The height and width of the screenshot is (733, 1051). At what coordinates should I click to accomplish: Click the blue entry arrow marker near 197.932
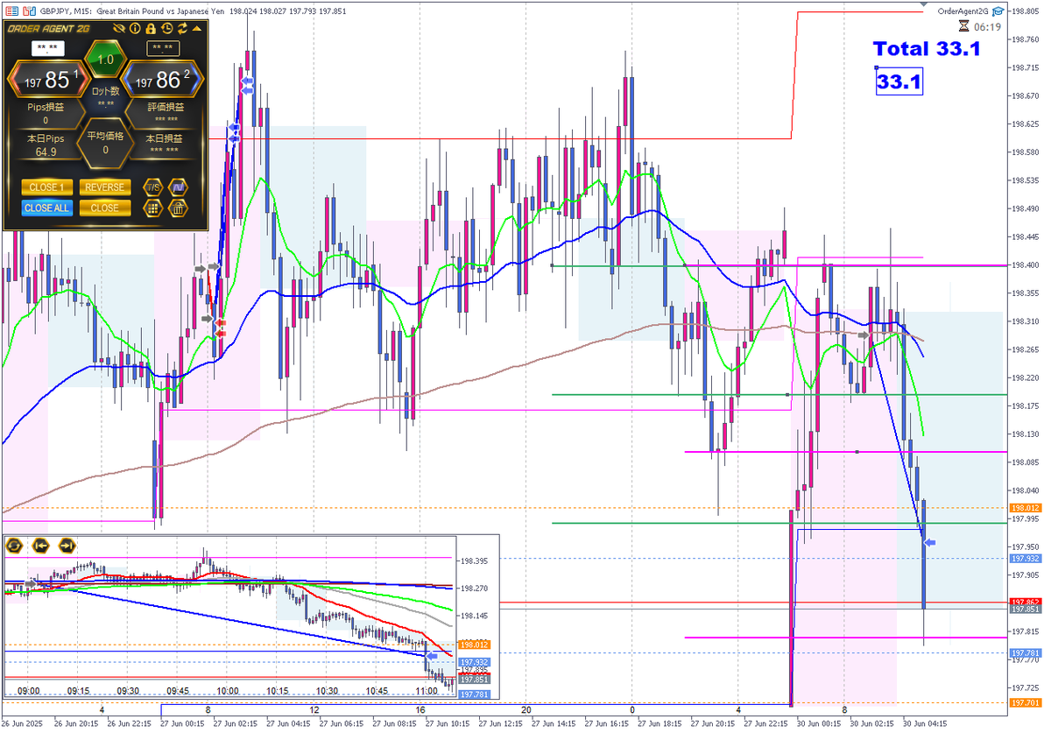[x=930, y=543]
